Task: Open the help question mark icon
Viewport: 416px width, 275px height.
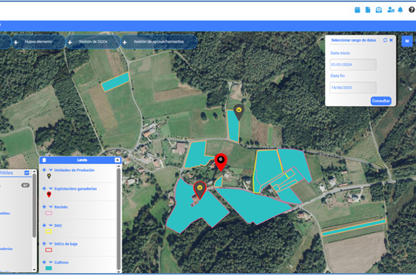Action: (x=411, y=10)
